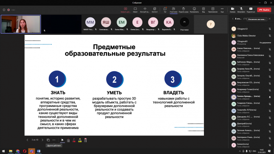
Task: Click the large 7 avatar tile
Action: 211,24
